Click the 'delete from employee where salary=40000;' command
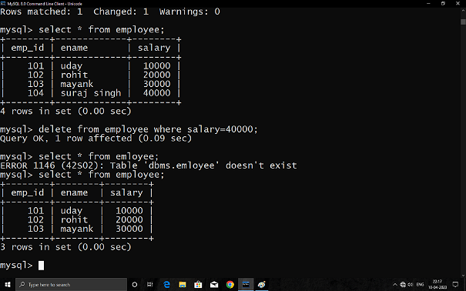The width and height of the screenshot is (466, 291). (148, 129)
